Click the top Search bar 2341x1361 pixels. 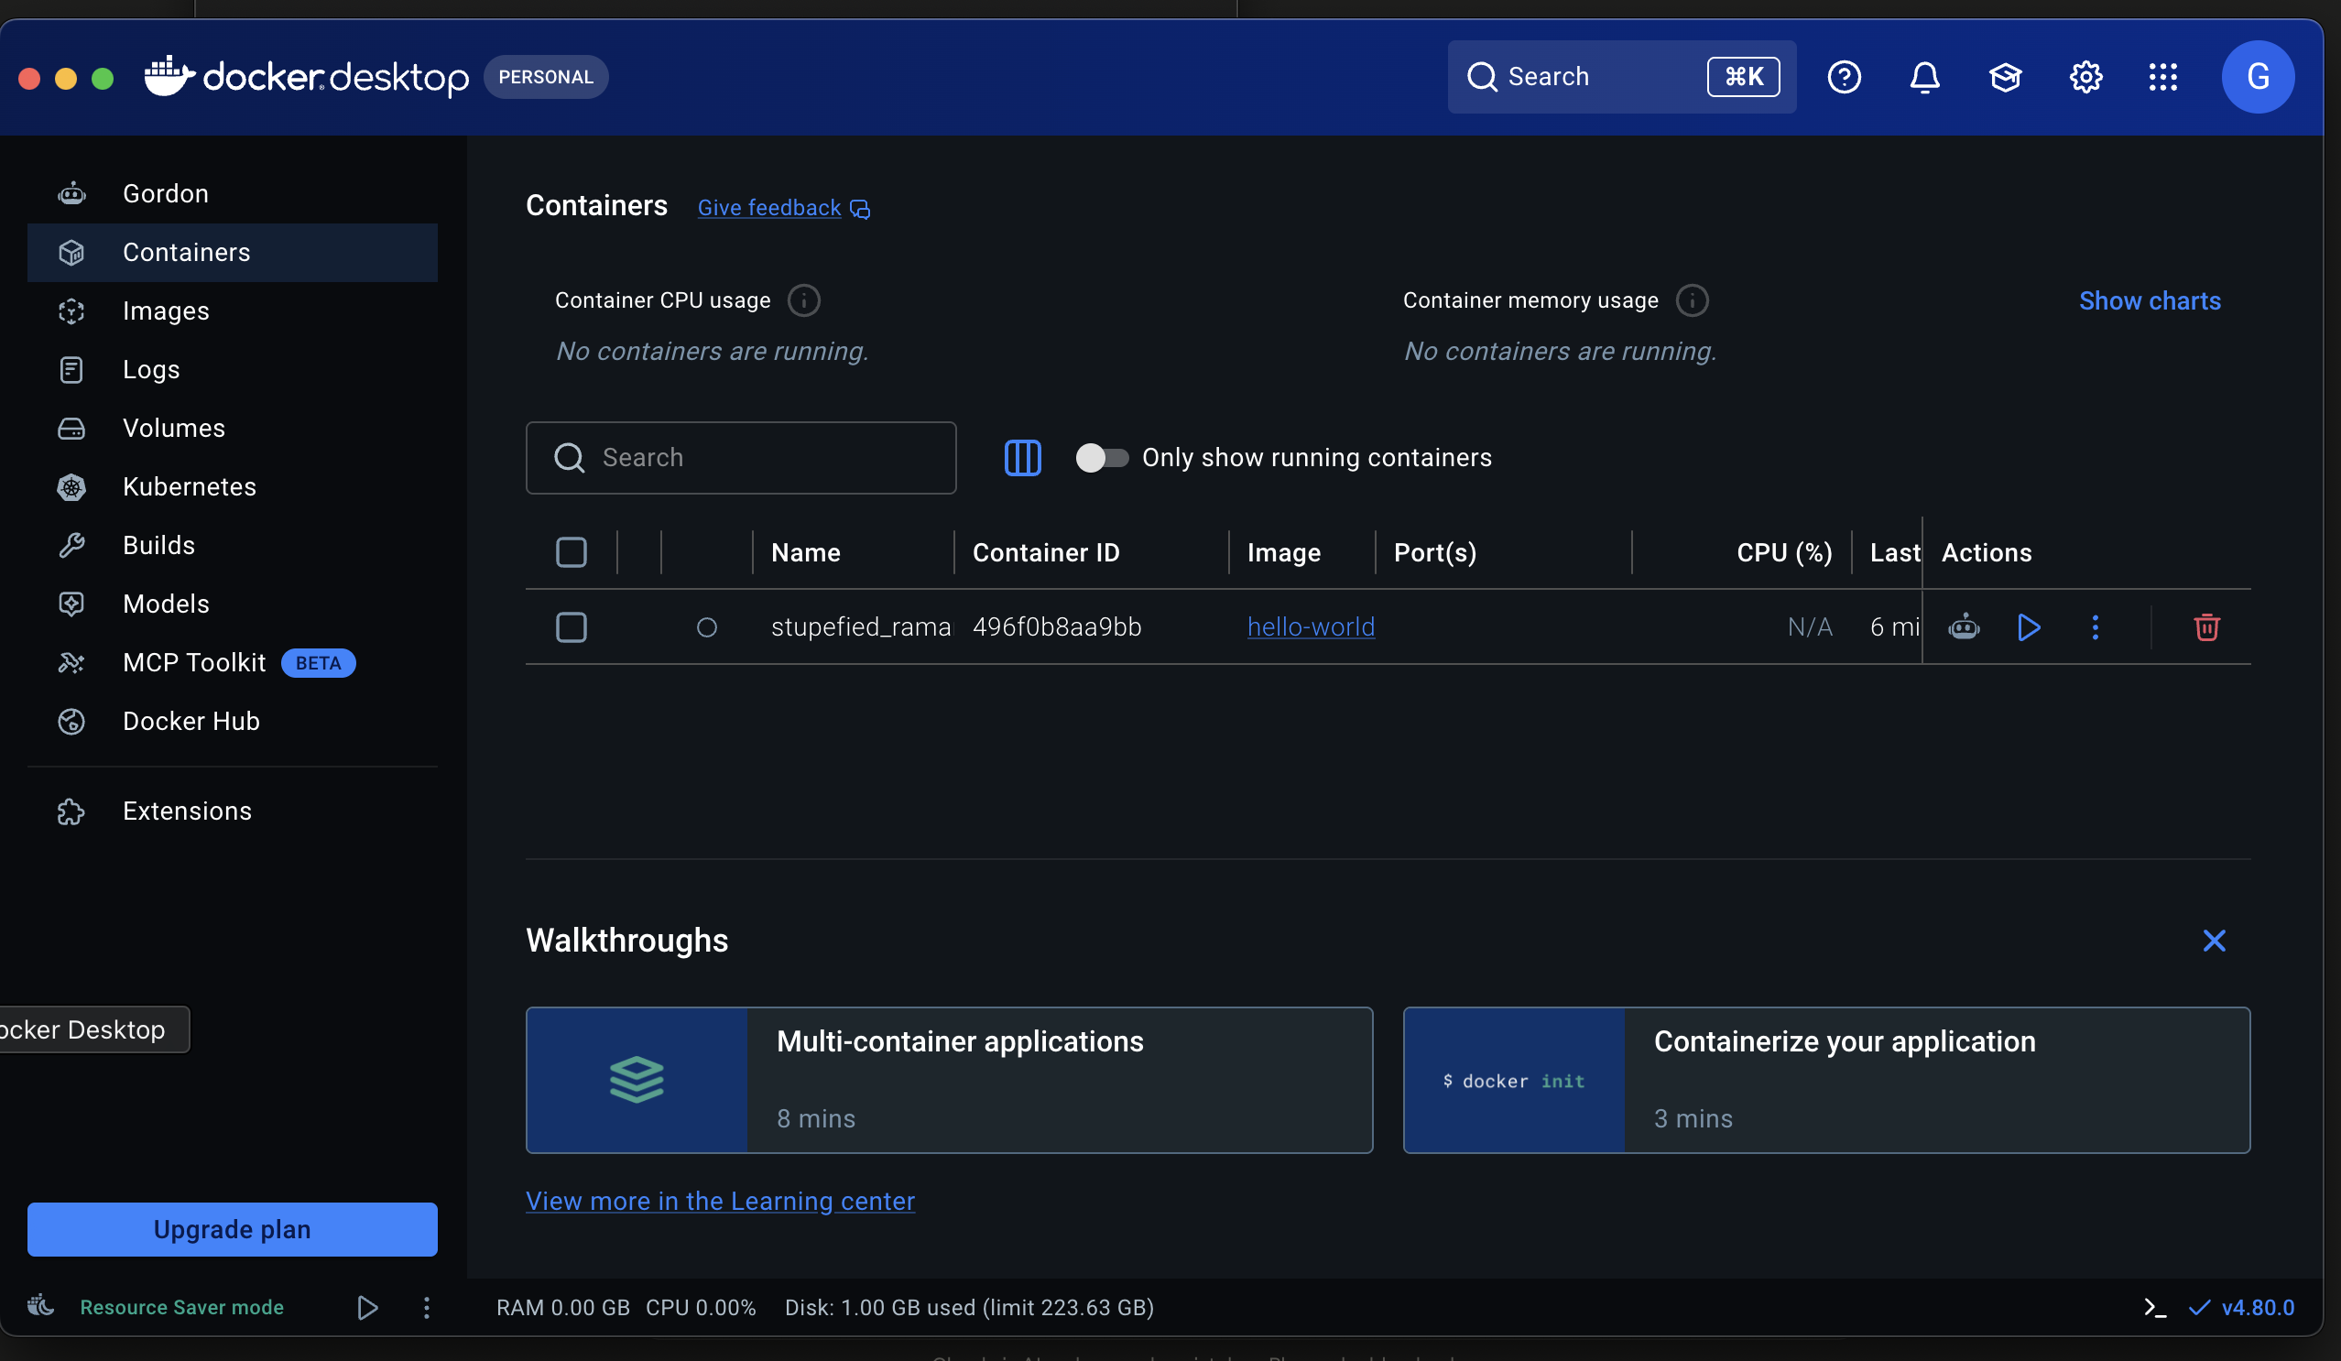pos(1621,77)
